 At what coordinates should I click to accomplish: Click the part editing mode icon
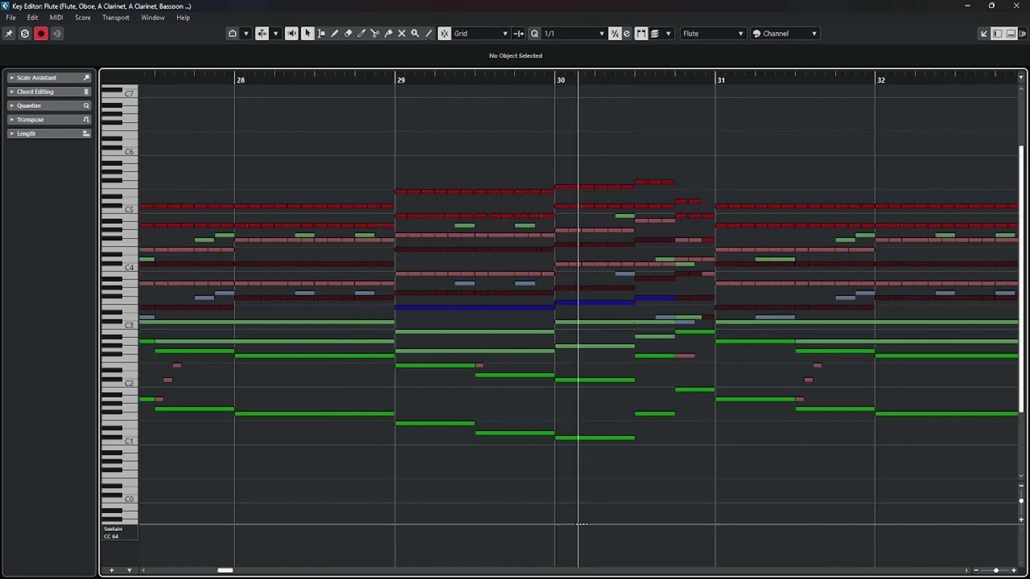(x=654, y=33)
